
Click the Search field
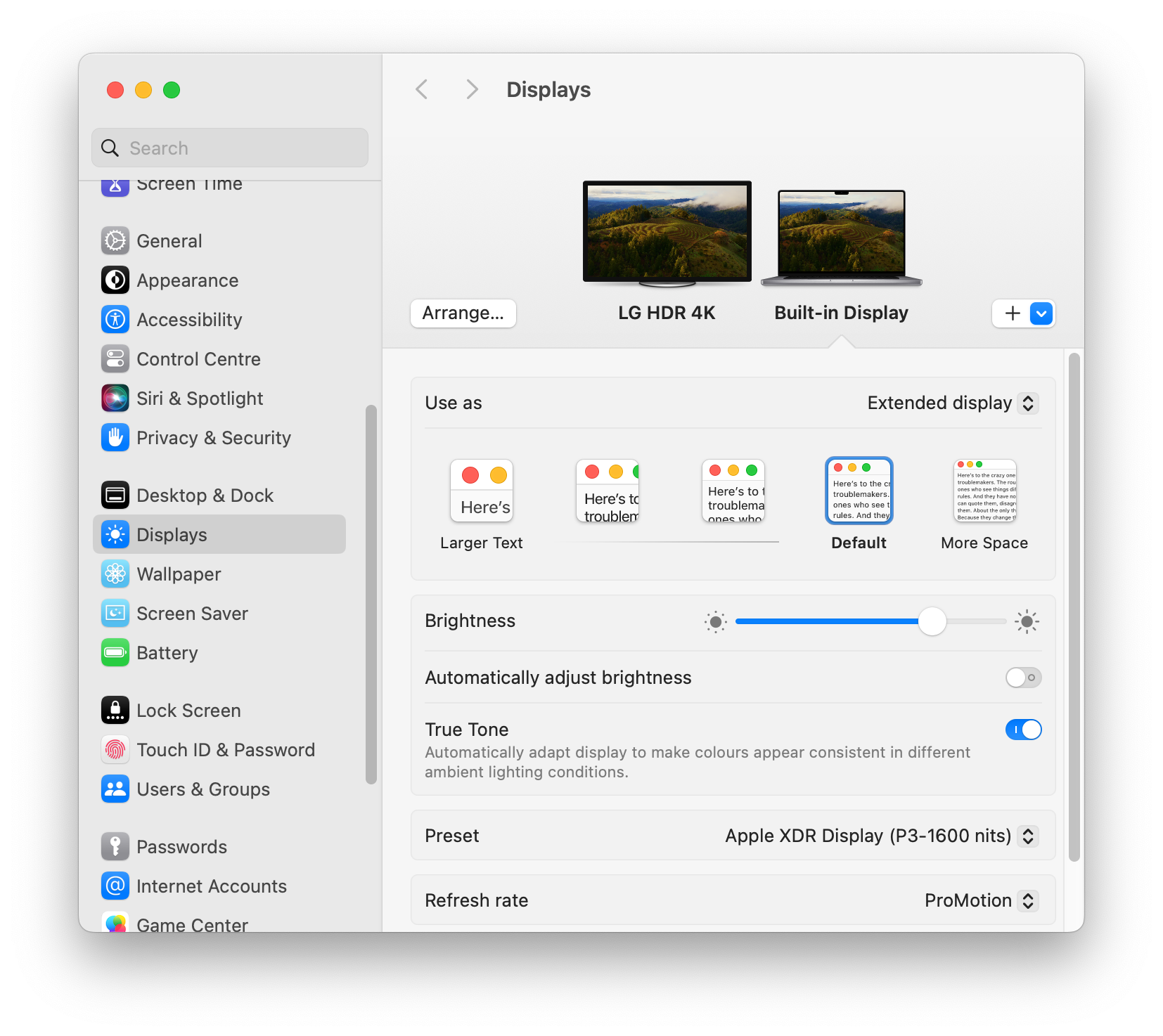tap(230, 148)
